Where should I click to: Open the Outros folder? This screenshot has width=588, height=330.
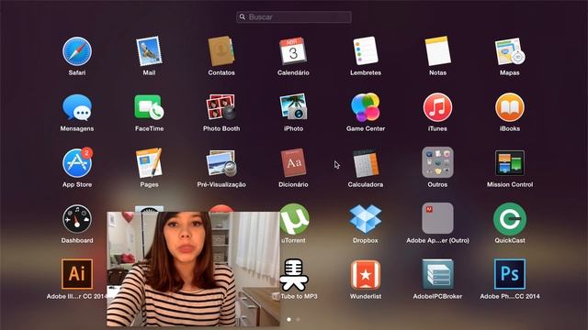[x=437, y=162]
